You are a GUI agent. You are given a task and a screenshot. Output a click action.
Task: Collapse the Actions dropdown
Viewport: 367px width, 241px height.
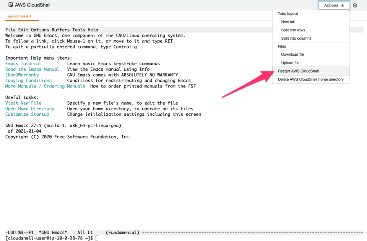tap(333, 5)
